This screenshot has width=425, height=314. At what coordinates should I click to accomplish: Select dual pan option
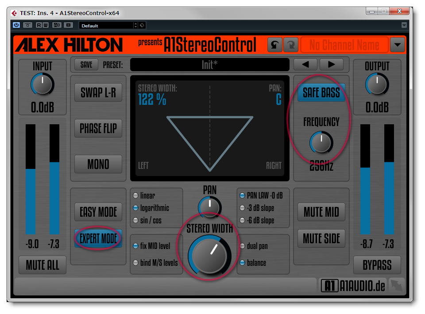pos(254,246)
